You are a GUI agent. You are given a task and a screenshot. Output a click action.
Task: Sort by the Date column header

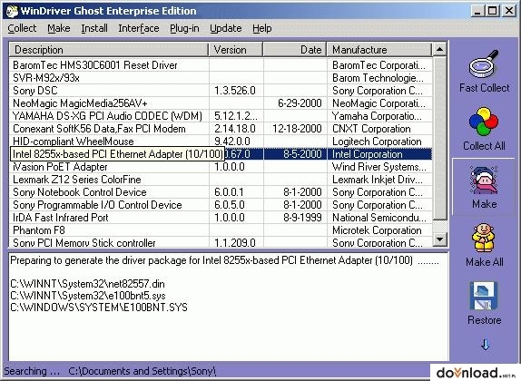point(295,50)
